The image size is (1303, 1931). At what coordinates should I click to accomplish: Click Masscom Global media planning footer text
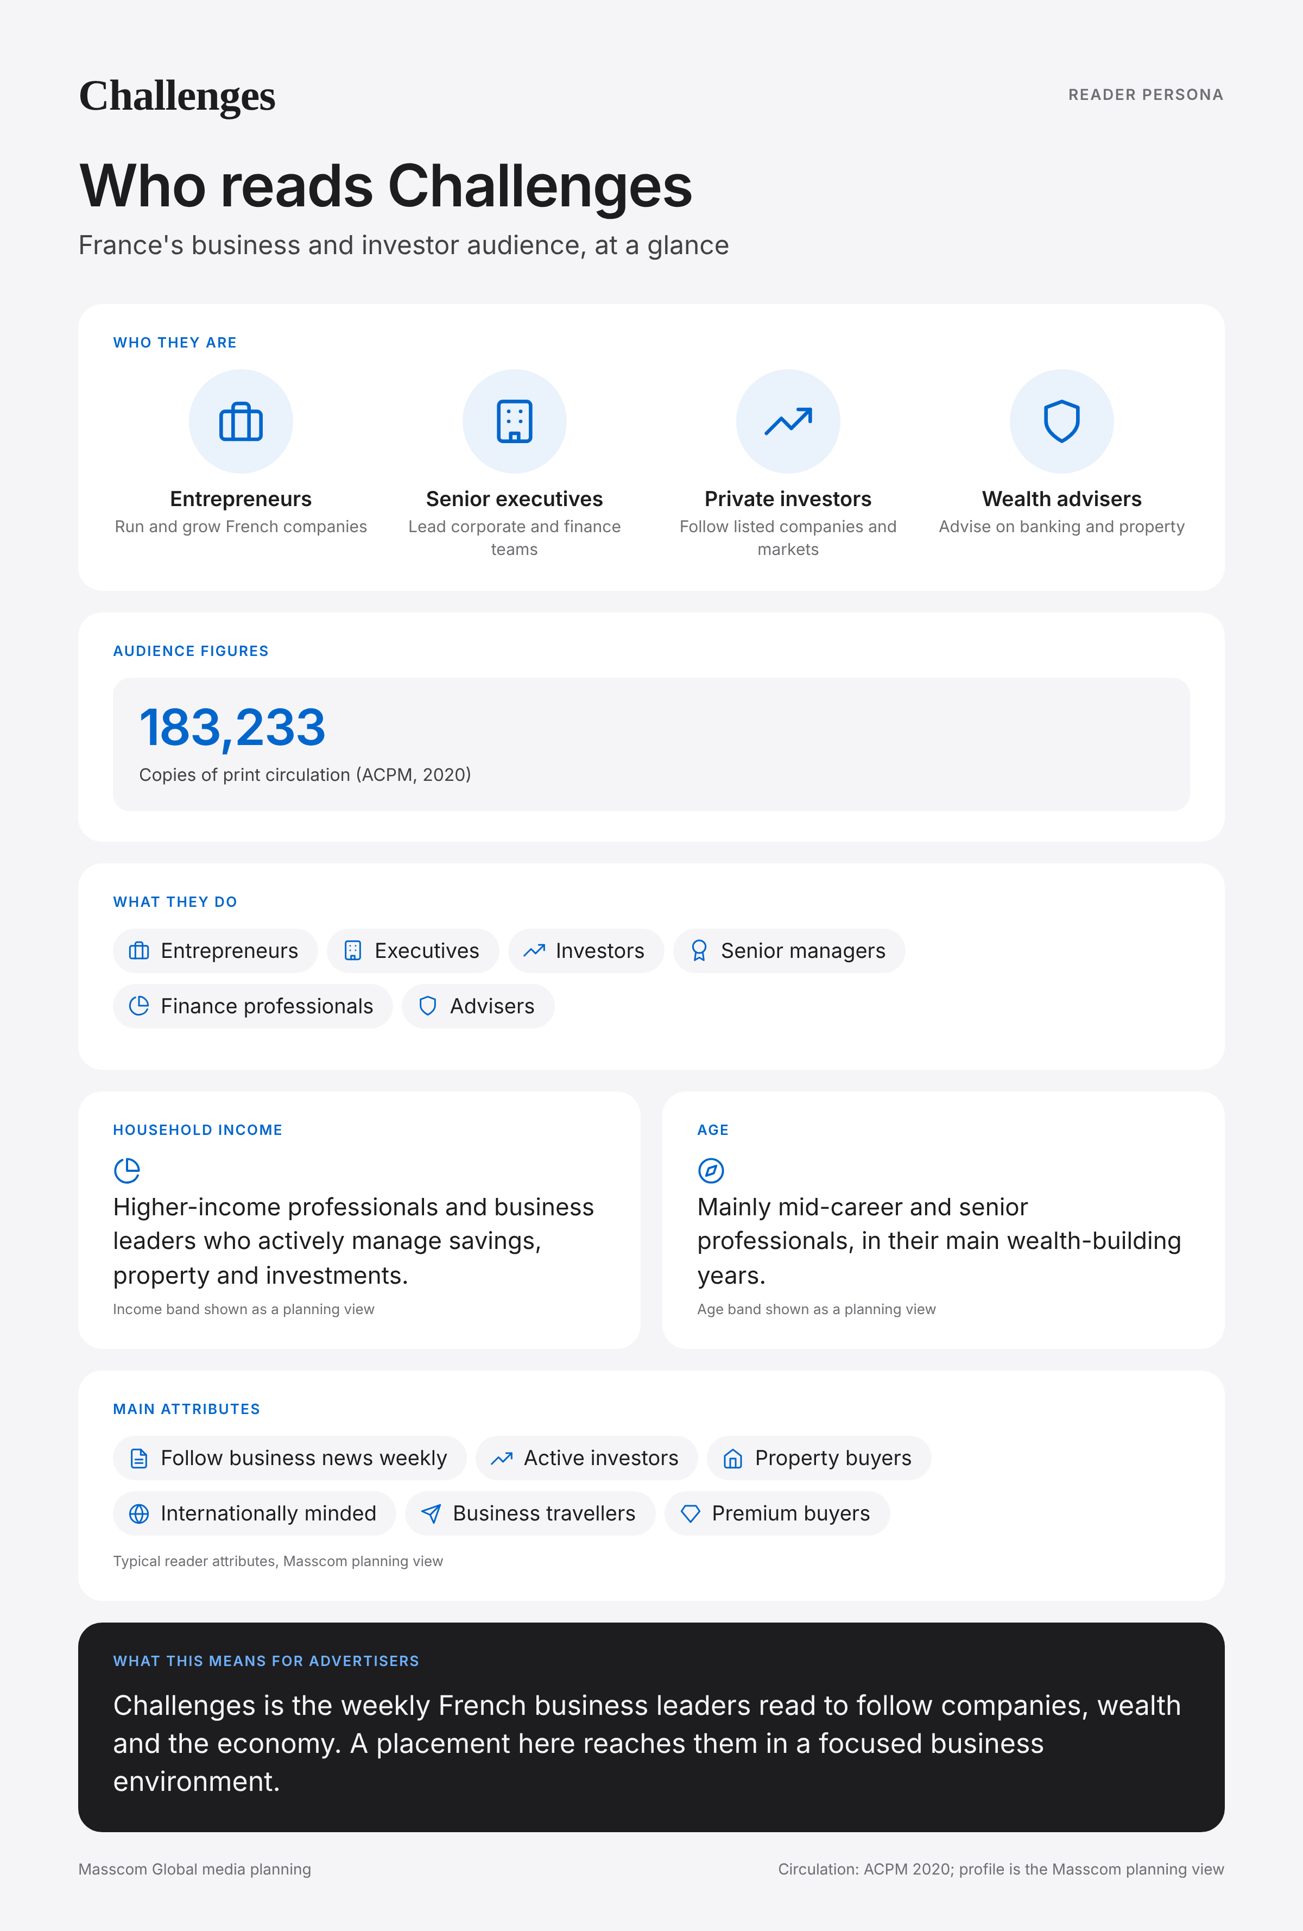[x=194, y=1870]
